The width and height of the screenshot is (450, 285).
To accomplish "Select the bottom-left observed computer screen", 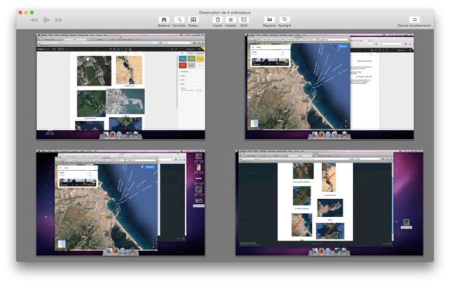I will click(120, 203).
